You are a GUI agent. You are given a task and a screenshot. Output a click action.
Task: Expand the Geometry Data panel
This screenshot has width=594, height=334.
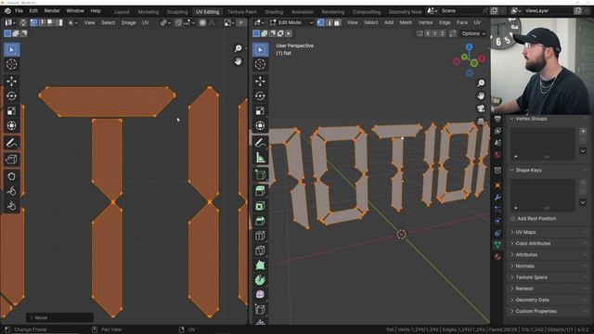548,300
